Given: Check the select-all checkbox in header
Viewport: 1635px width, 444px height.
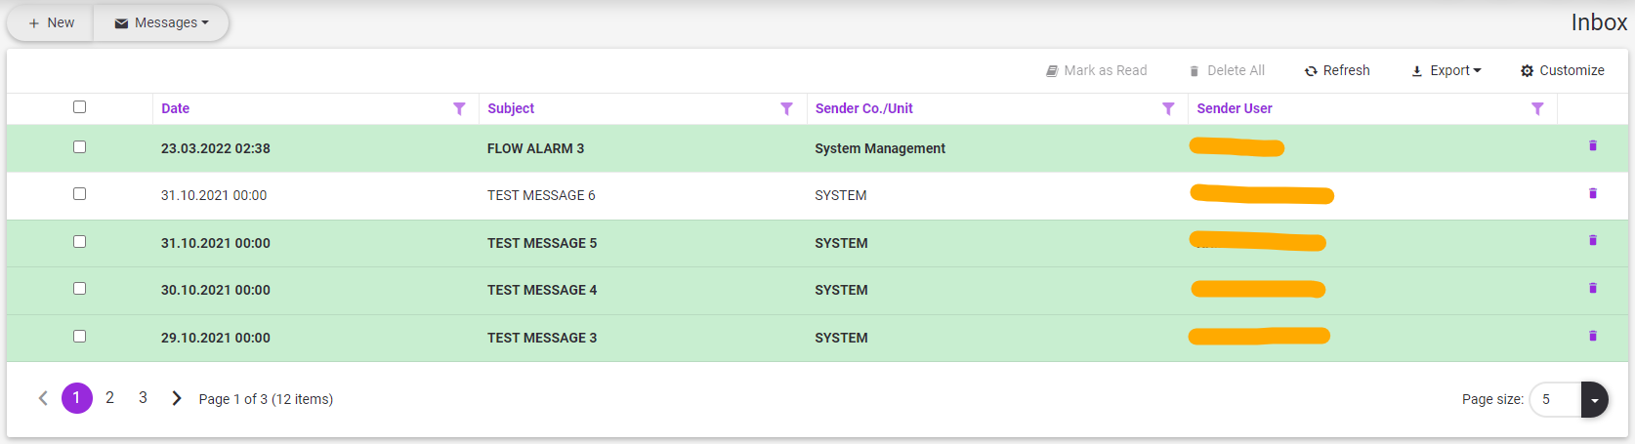Looking at the screenshot, I should pos(80,107).
